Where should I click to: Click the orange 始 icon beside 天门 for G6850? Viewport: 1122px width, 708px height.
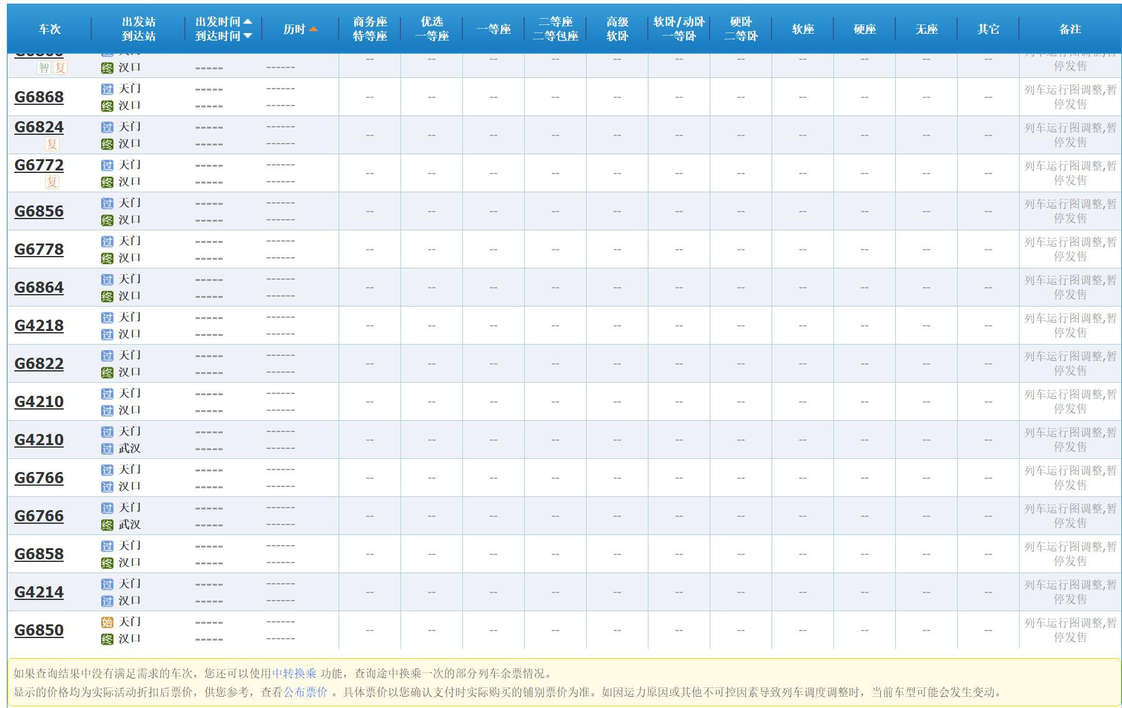tap(107, 622)
